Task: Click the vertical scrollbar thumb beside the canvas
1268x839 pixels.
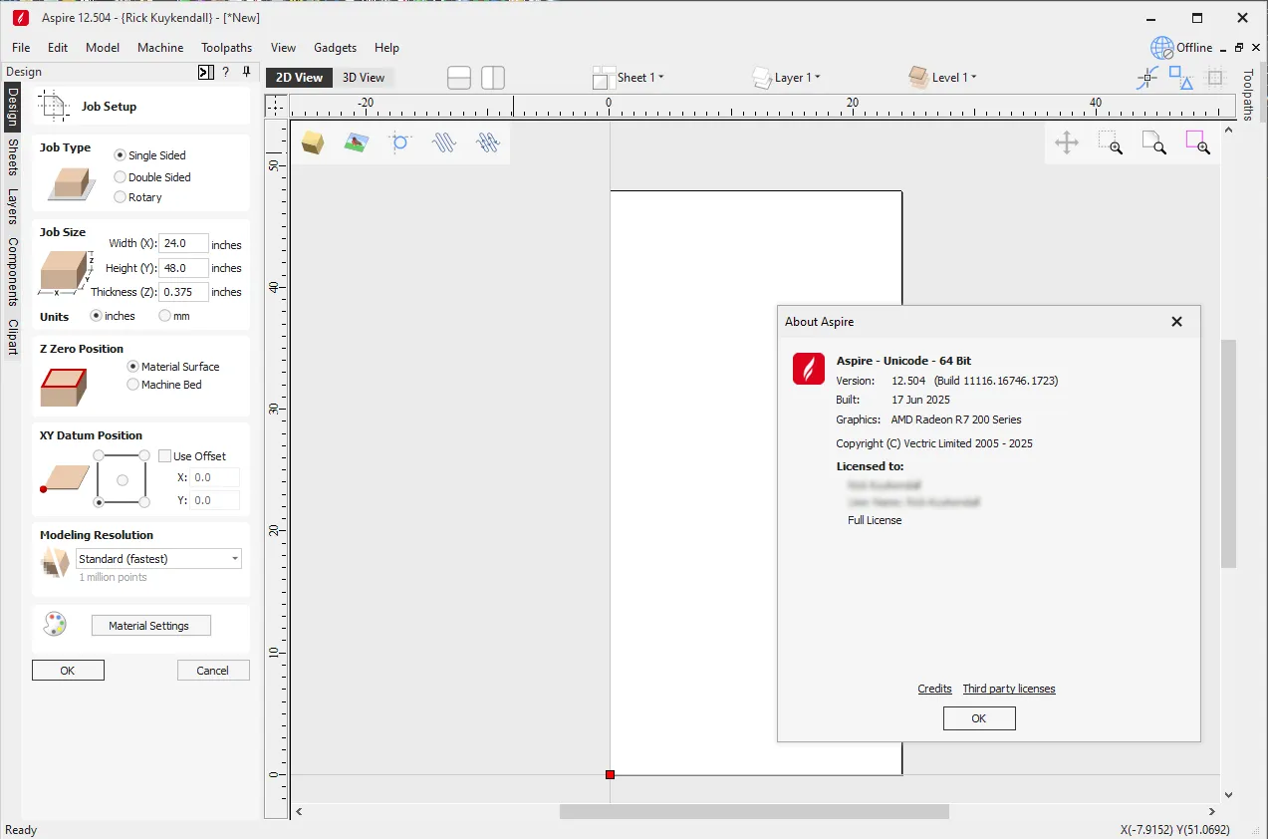Action: pos(1228,453)
